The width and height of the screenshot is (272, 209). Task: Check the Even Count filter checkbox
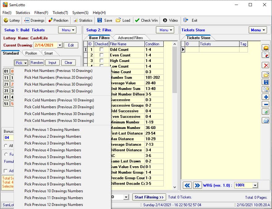101,55
